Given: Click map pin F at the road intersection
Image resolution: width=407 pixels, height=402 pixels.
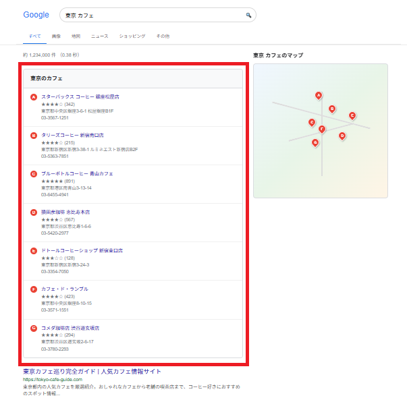Looking at the screenshot, I should click(322, 129).
